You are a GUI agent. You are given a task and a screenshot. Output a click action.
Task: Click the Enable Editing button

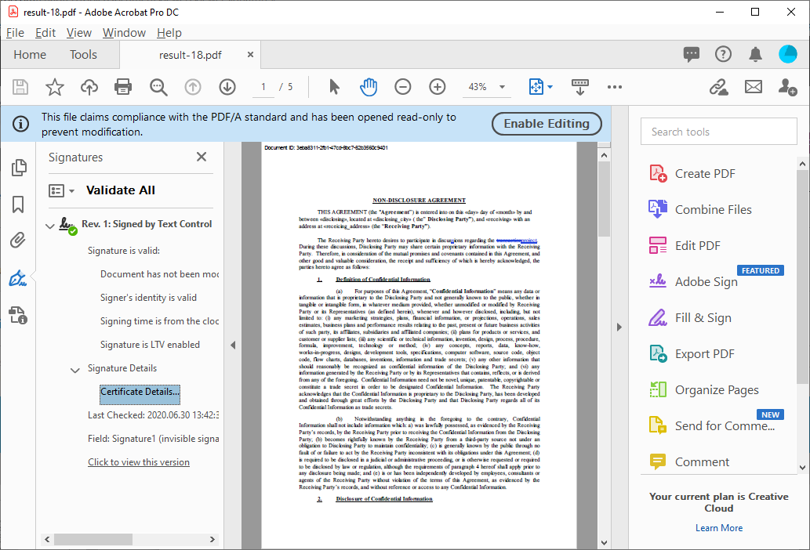(547, 124)
